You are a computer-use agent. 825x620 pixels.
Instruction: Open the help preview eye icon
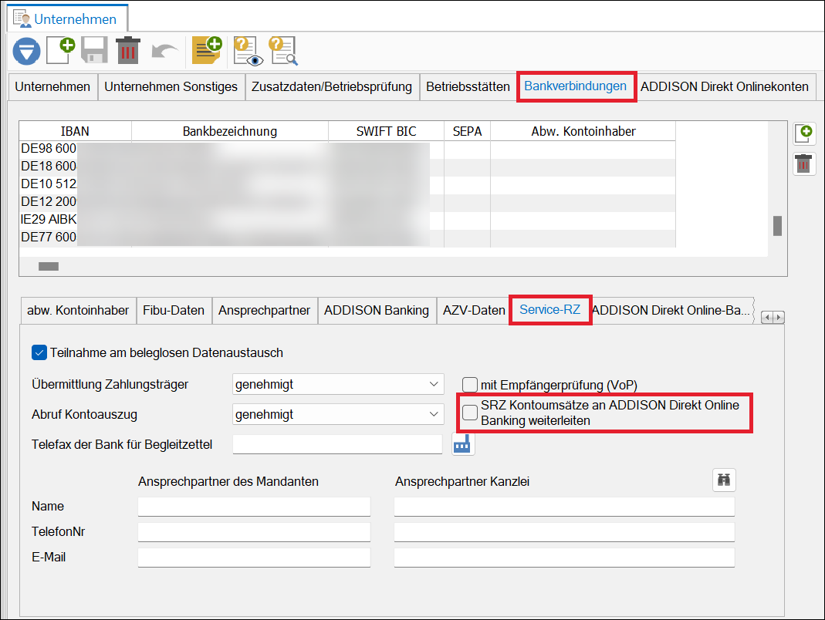pyautogui.click(x=248, y=51)
